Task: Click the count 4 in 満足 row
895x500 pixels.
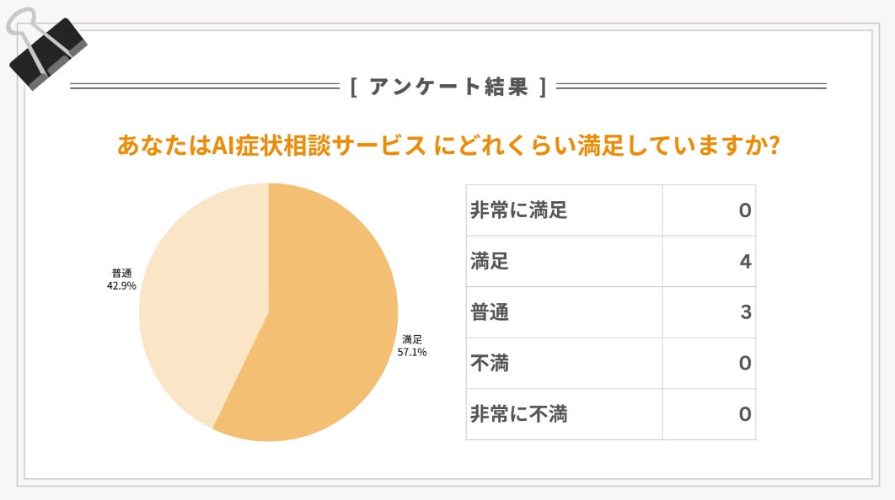Action: pos(745,262)
